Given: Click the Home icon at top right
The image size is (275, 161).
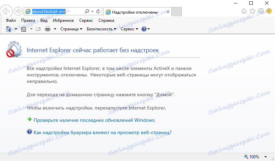Looking at the screenshot, I should 244,11.
